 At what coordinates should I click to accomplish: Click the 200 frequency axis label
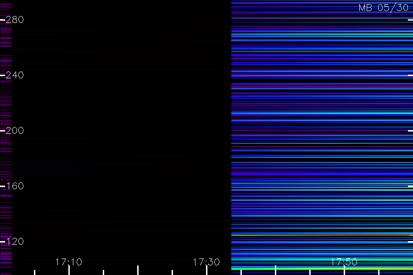pyautogui.click(x=15, y=131)
